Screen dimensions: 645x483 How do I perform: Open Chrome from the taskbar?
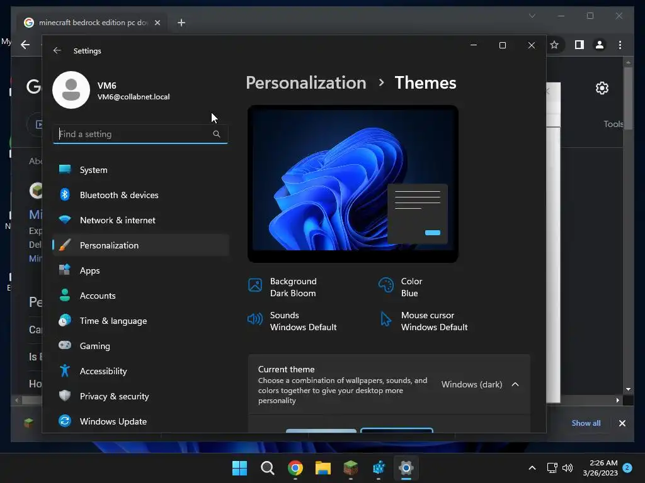tap(295, 468)
